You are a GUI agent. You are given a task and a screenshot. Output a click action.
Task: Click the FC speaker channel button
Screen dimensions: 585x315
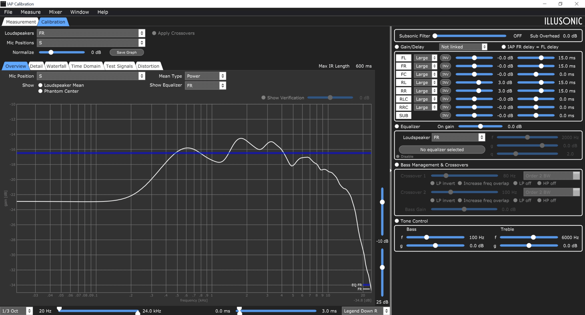coord(404,74)
